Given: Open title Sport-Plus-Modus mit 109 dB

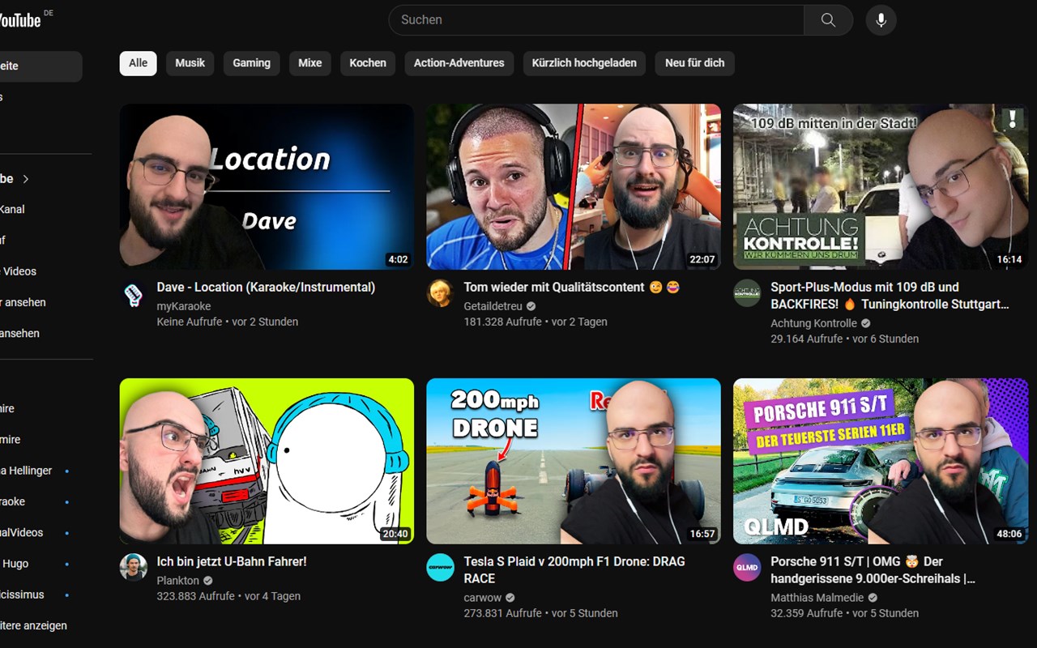Looking at the screenshot, I should coord(890,296).
